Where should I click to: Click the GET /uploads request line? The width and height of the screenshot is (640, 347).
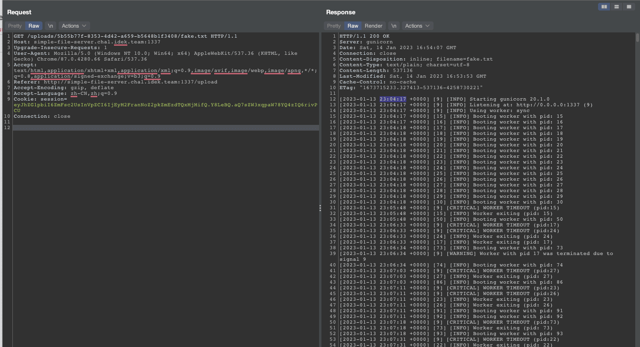pyautogui.click(x=125, y=36)
